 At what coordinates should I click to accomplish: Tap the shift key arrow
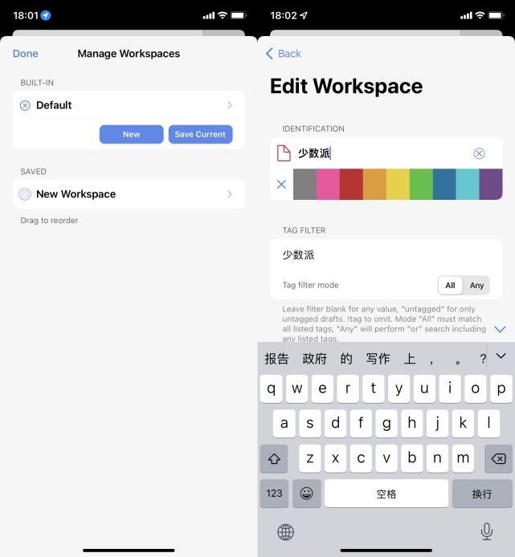tap(274, 458)
